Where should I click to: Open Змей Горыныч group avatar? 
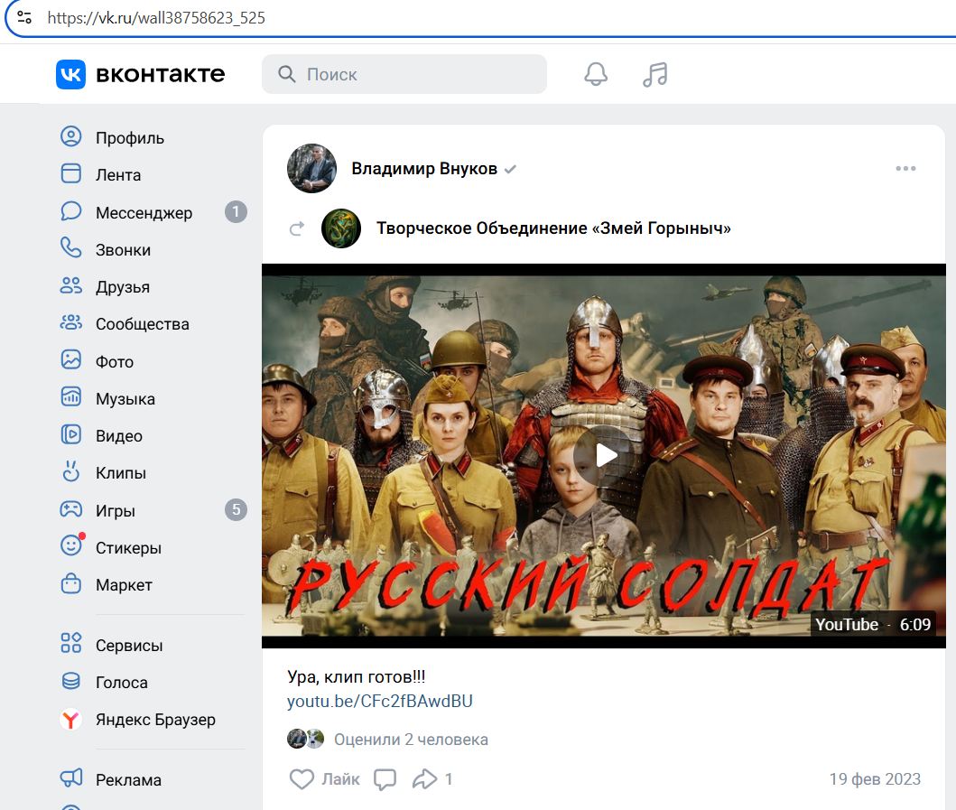(x=341, y=228)
